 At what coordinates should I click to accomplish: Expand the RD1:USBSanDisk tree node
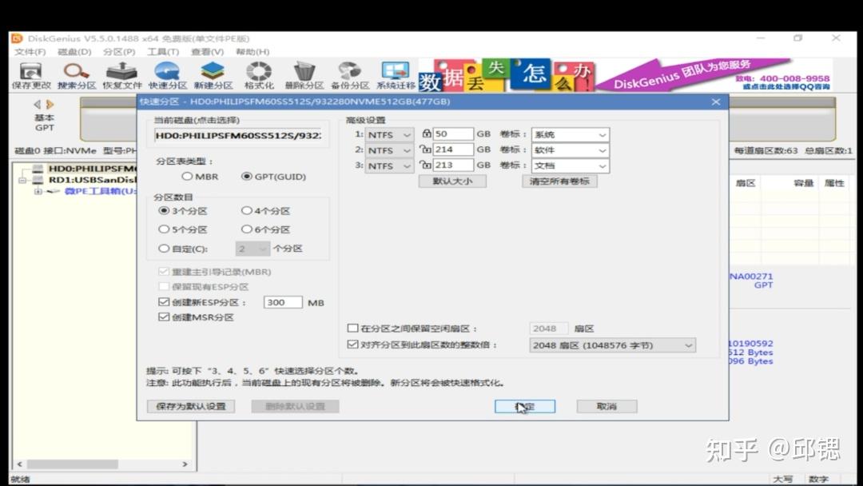tap(22, 181)
